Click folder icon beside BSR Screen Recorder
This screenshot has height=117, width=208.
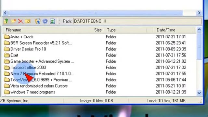point(6,43)
